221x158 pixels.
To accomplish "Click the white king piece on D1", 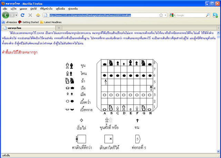I will (x=124, y=108).
